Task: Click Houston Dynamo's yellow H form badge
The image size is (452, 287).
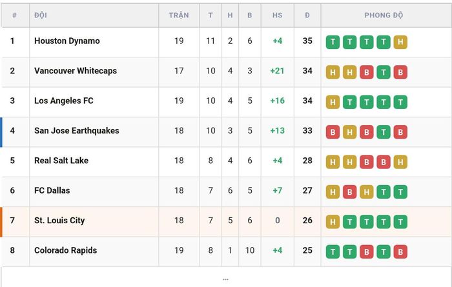Action: [x=400, y=42]
